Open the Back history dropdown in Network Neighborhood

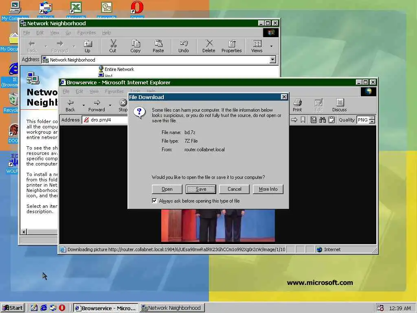[x=46, y=46]
